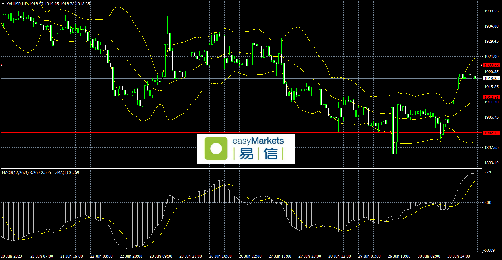Viewport: 502px width, 260px height.
Task: Click the MACD scale value -5.689
Action: (489, 250)
